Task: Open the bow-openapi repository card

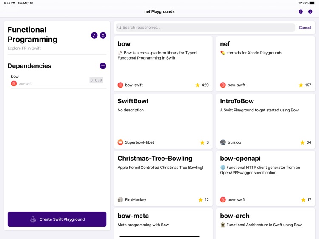Action: pyautogui.click(x=265, y=179)
